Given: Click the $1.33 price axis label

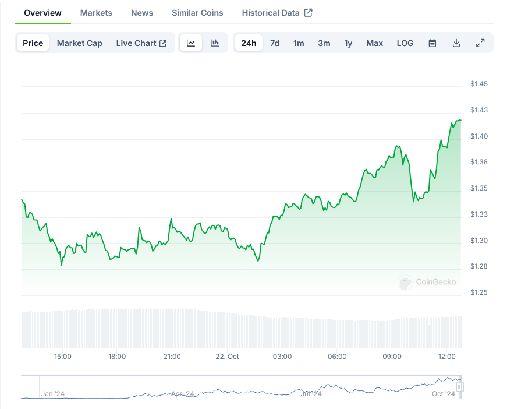Looking at the screenshot, I should tap(479, 214).
